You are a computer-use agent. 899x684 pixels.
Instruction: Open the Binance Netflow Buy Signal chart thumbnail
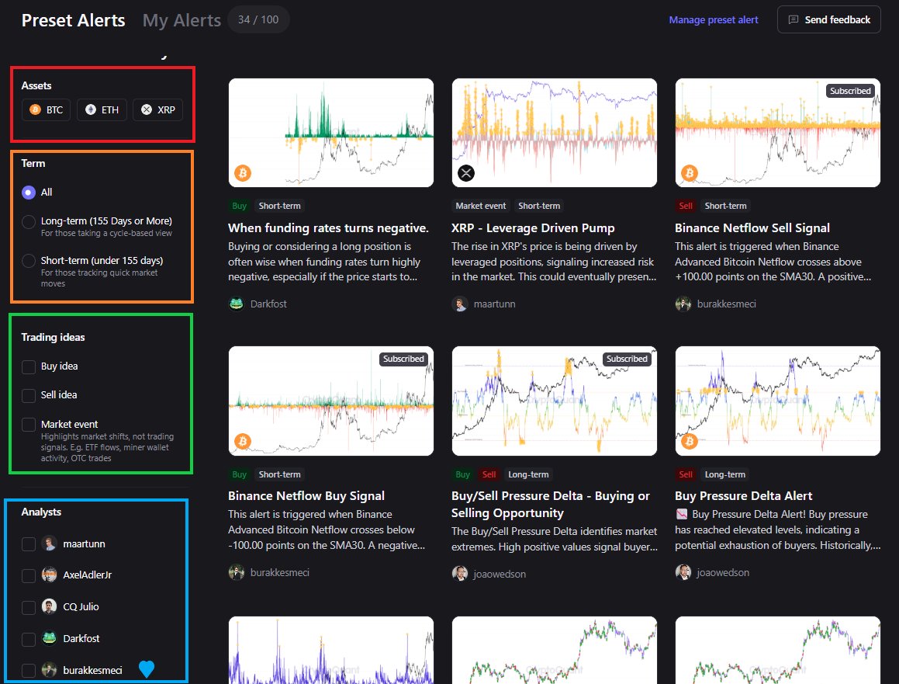pos(330,401)
